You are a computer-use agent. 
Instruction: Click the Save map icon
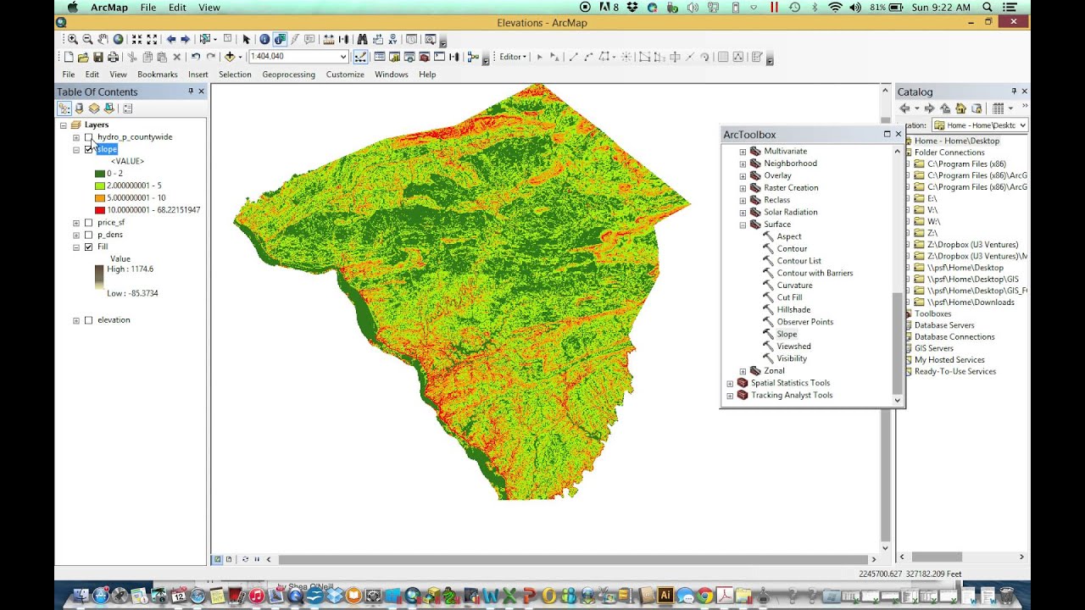[x=98, y=57]
